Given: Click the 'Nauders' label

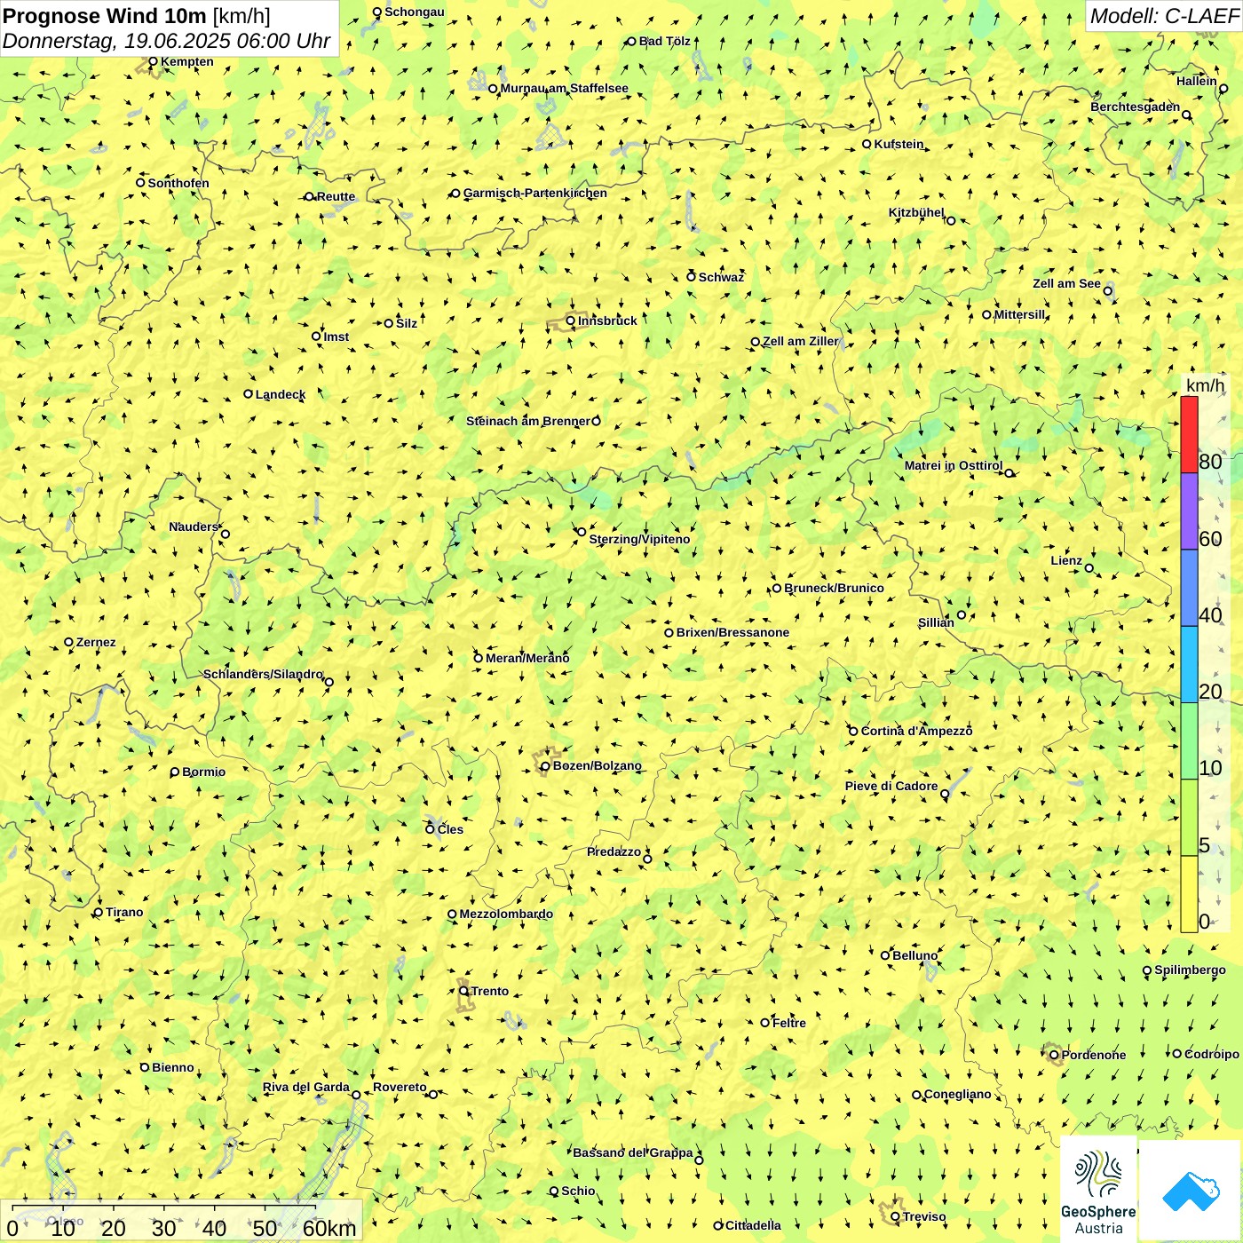Looking at the screenshot, I should 194,527.
